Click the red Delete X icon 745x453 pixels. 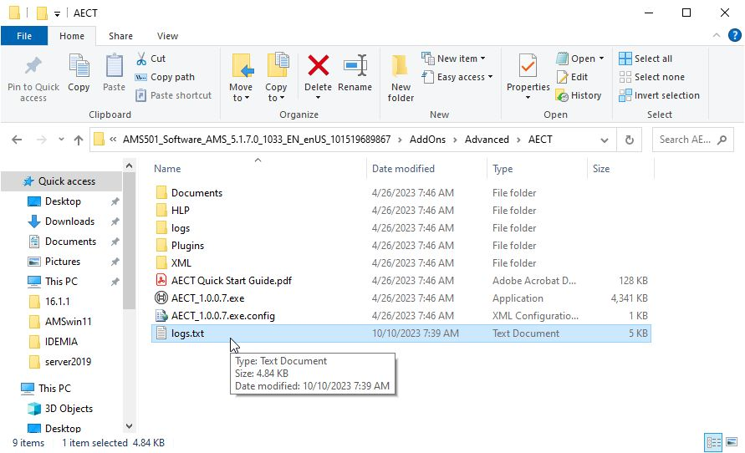(x=318, y=65)
